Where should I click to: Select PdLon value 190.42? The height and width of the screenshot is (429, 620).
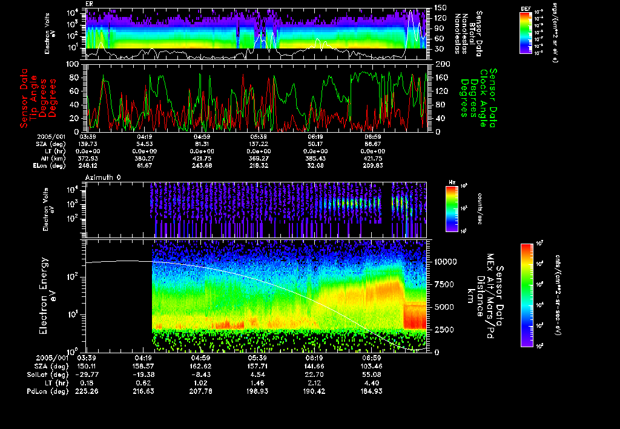pos(314,391)
